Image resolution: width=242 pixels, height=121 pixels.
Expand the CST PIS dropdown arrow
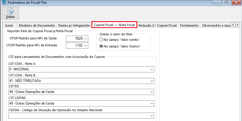click(152, 92)
